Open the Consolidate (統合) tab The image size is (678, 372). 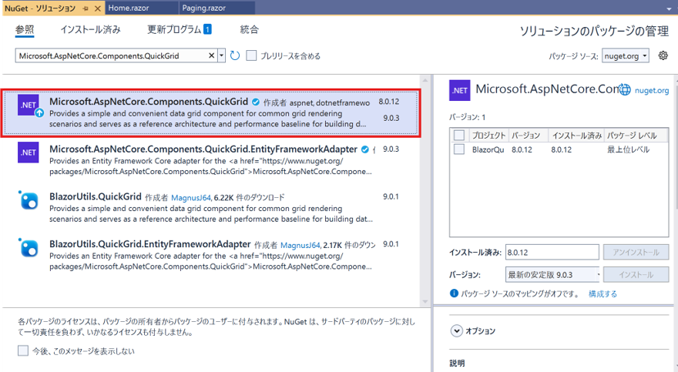click(x=249, y=29)
